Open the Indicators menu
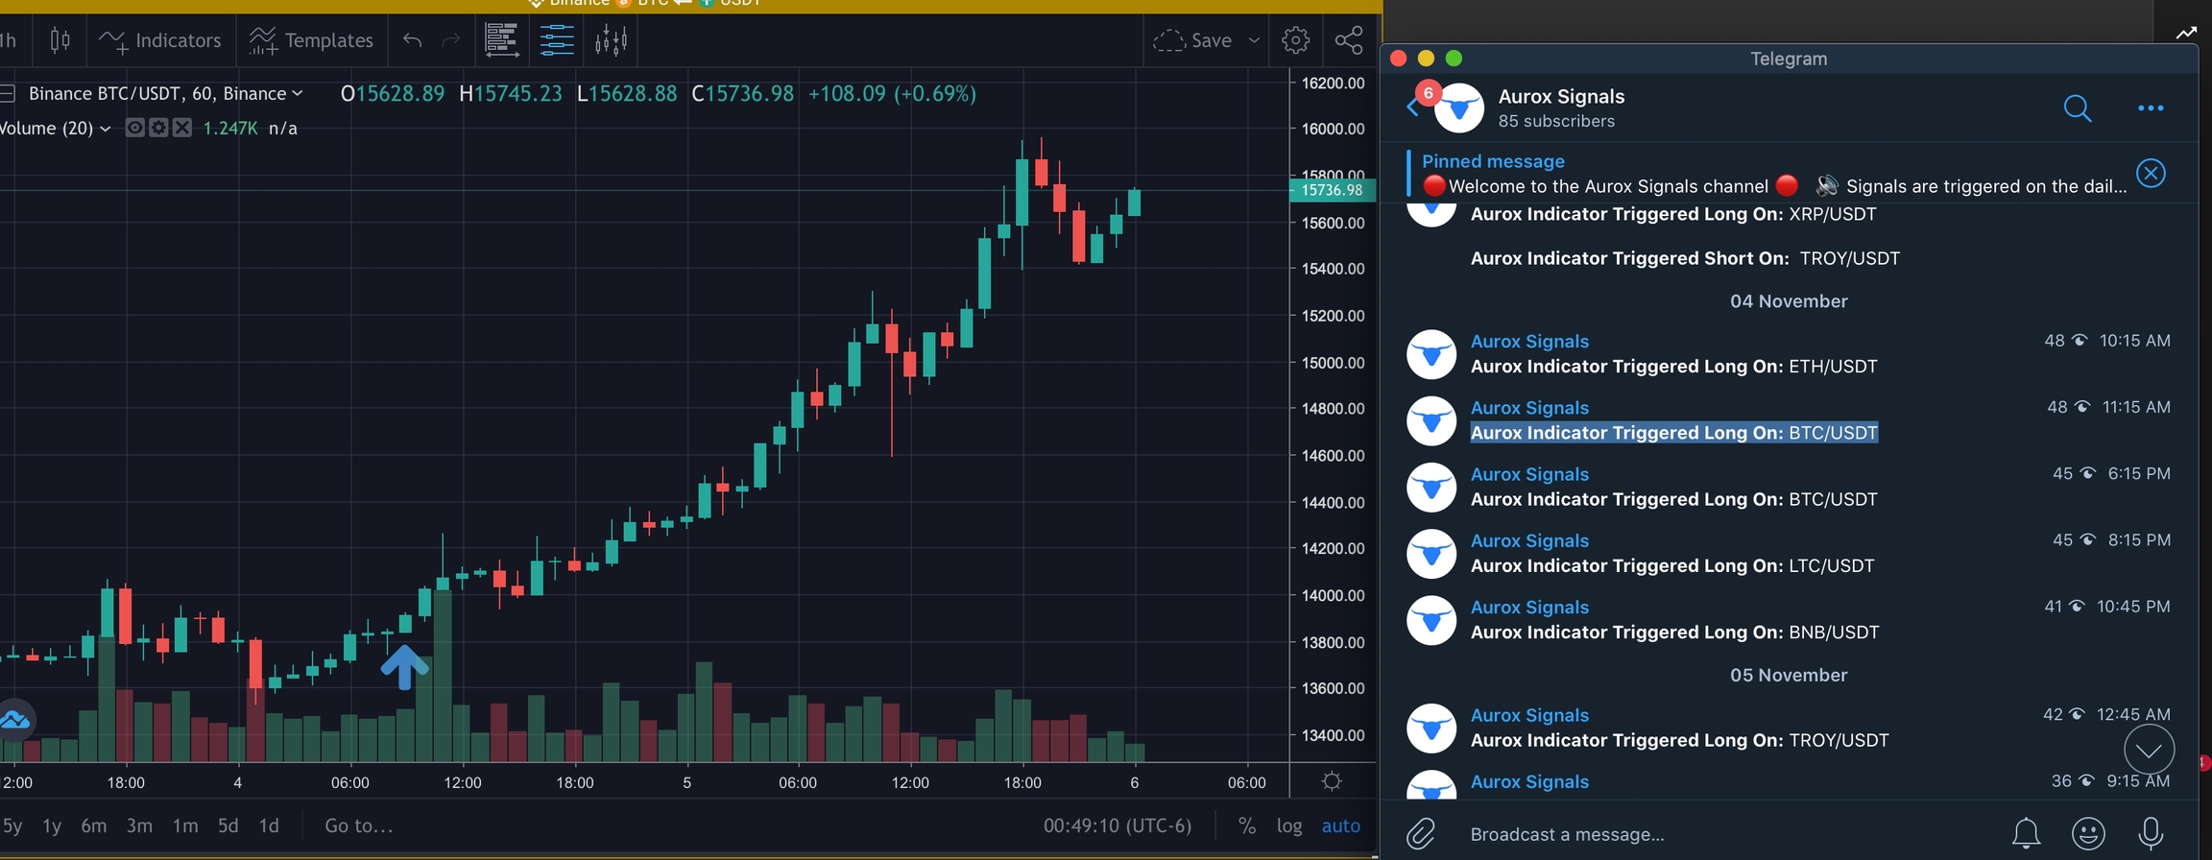 coord(160,40)
